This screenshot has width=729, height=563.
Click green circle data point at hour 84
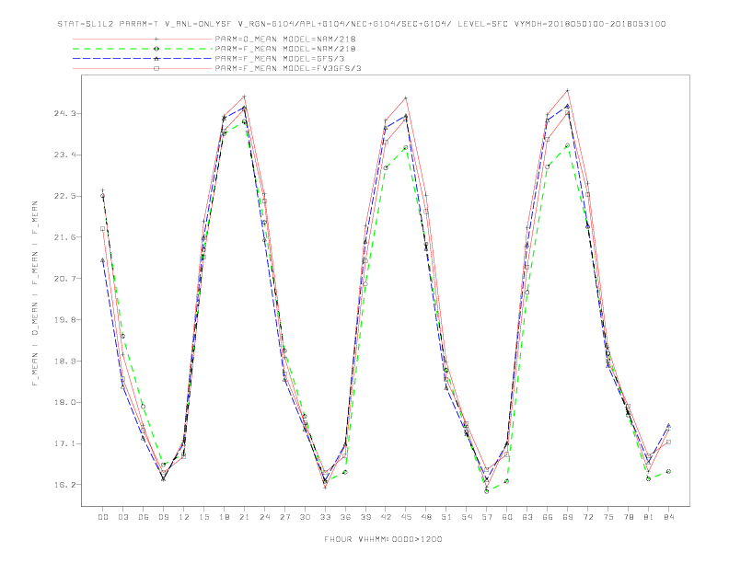(668, 472)
